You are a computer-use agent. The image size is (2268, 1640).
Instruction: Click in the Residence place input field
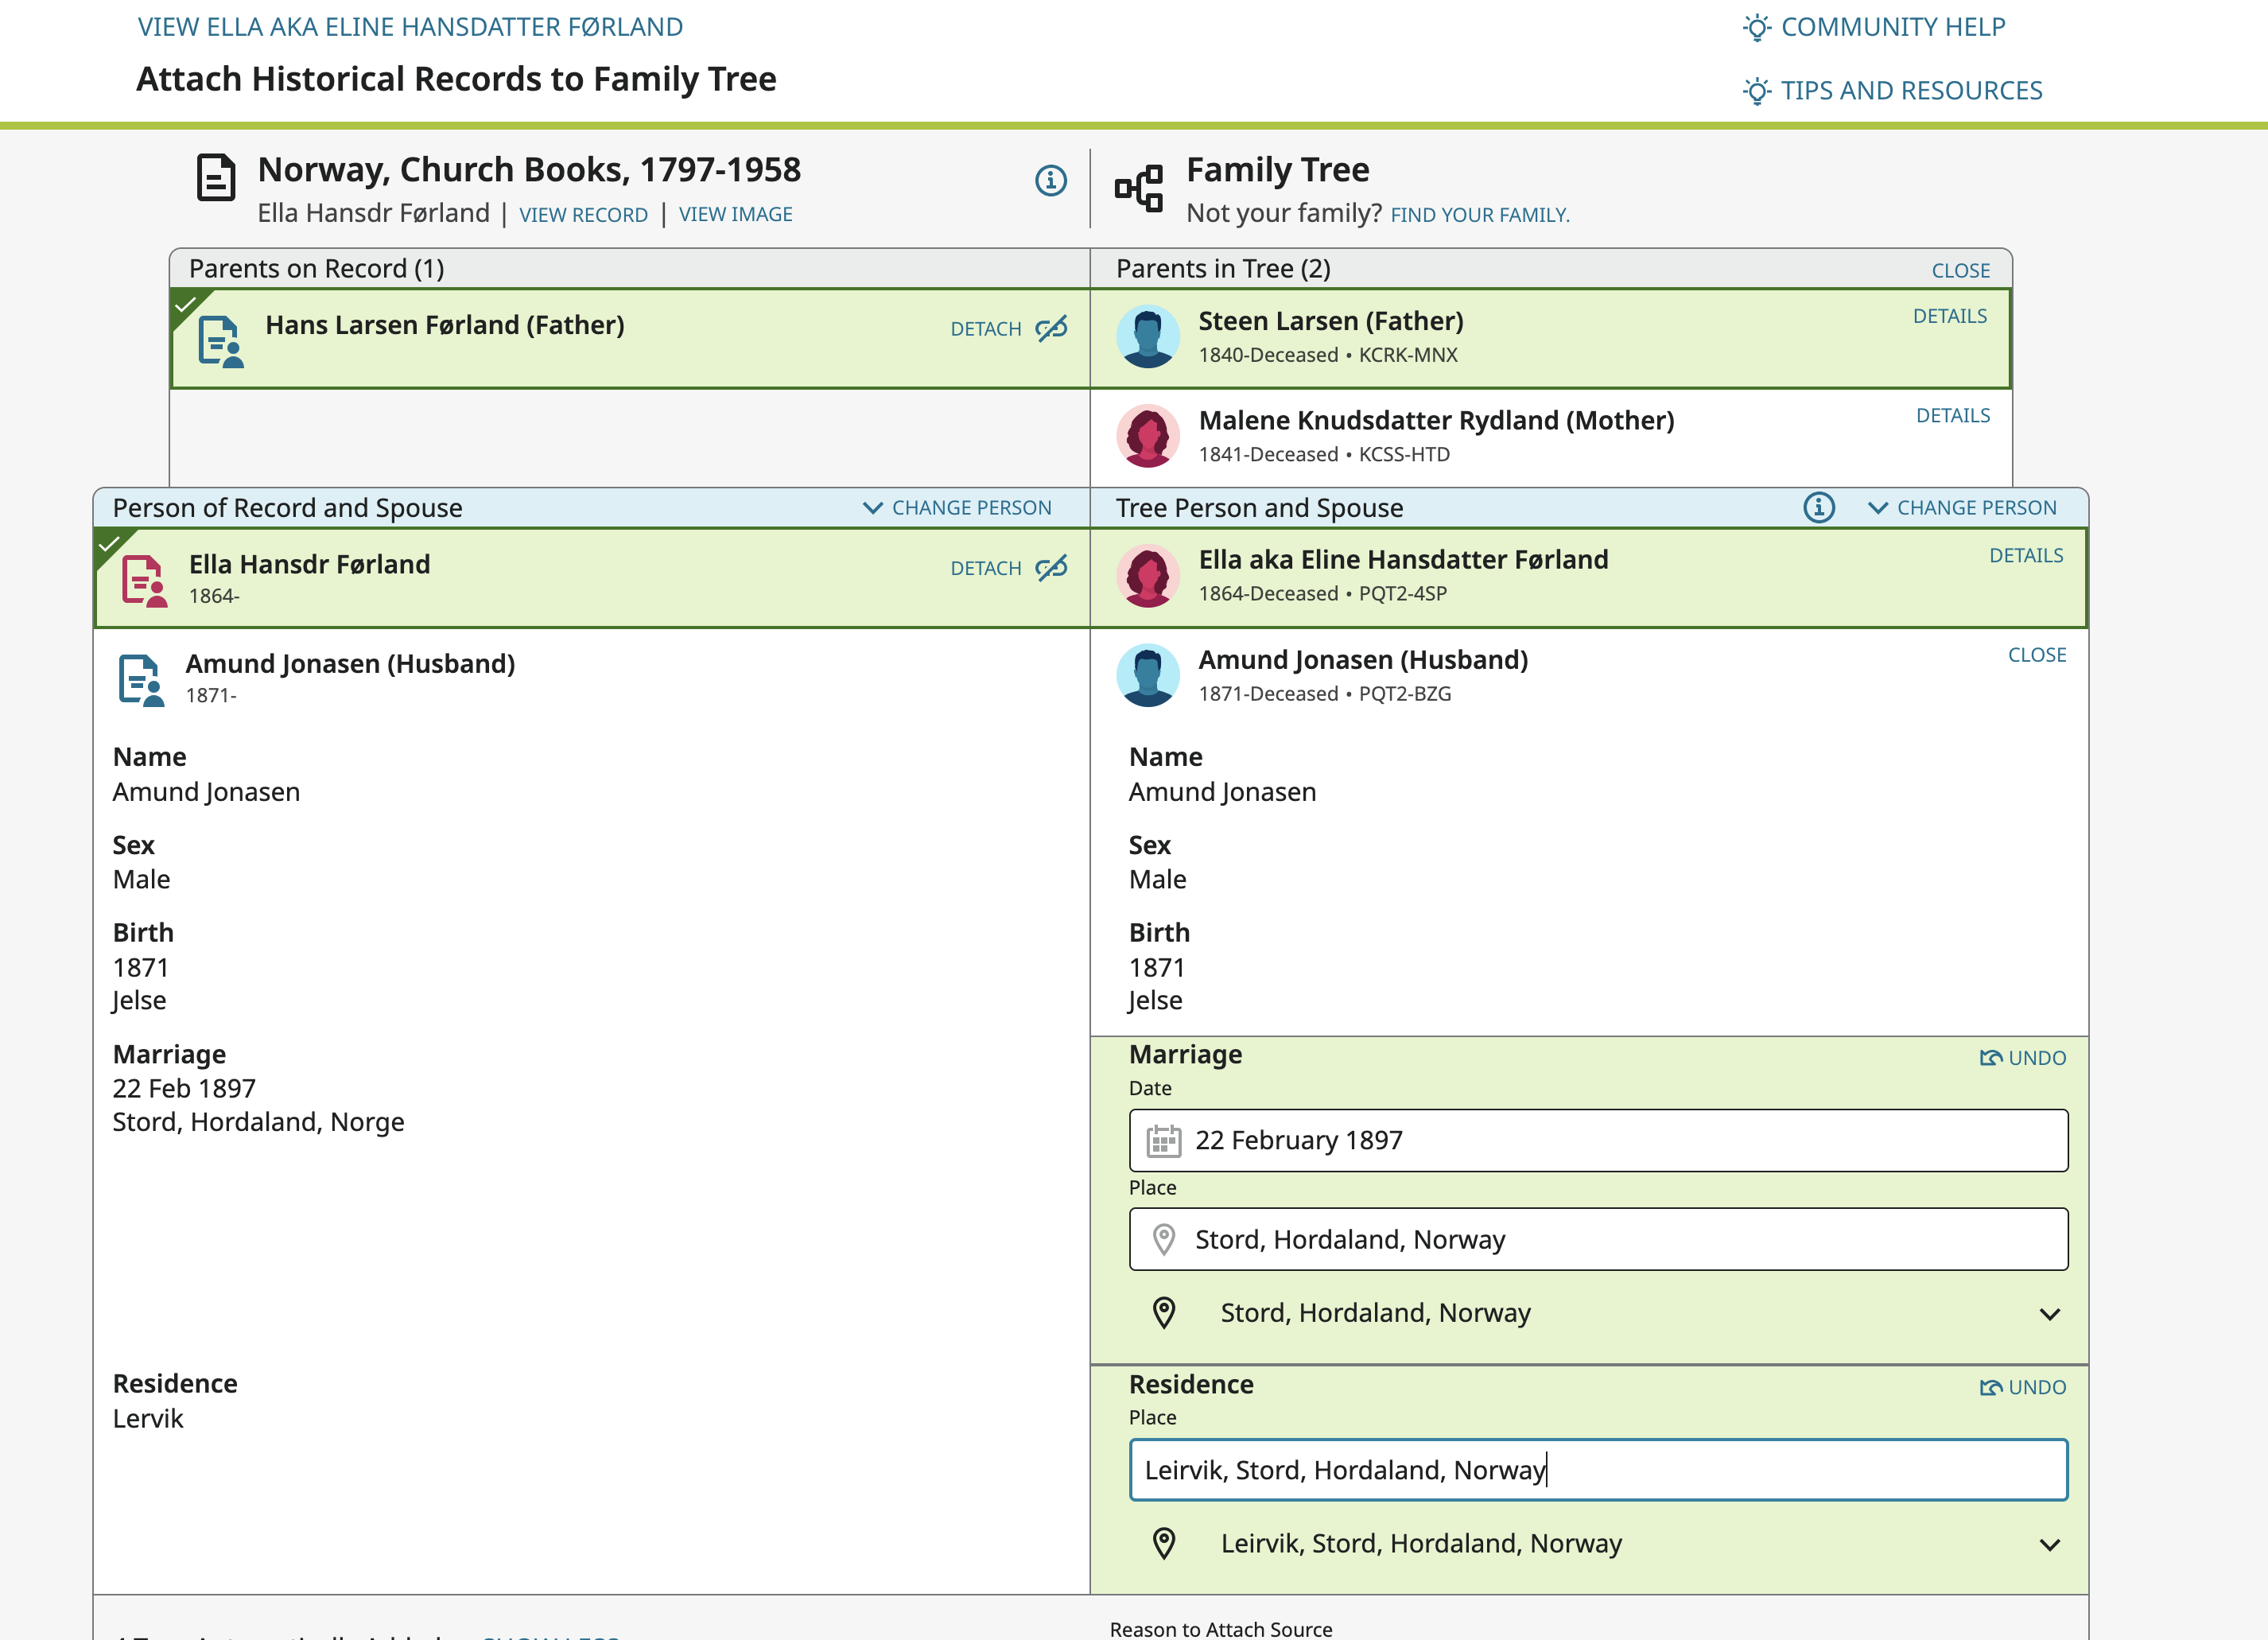point(1597,1470)
